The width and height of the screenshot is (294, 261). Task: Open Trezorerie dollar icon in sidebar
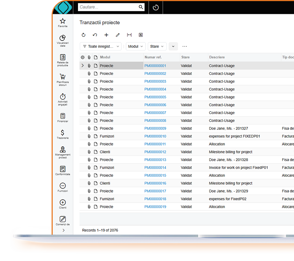[63, 133]
